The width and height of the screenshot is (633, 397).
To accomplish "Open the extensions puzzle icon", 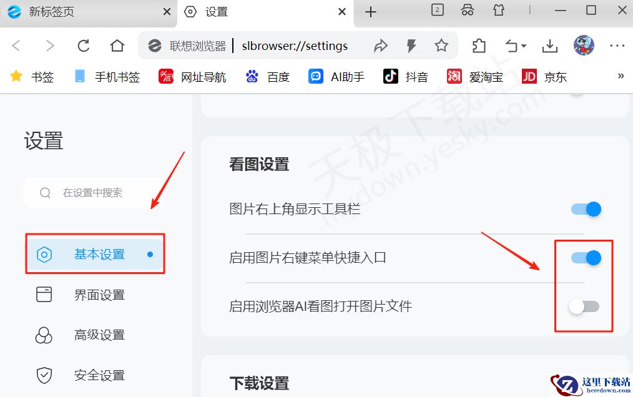I will [x=479, y=46].
